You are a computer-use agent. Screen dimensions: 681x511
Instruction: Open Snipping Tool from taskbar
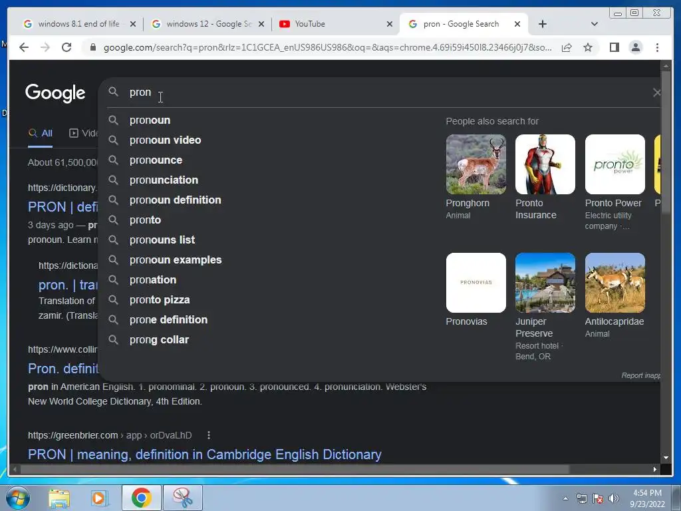[183, 498]
